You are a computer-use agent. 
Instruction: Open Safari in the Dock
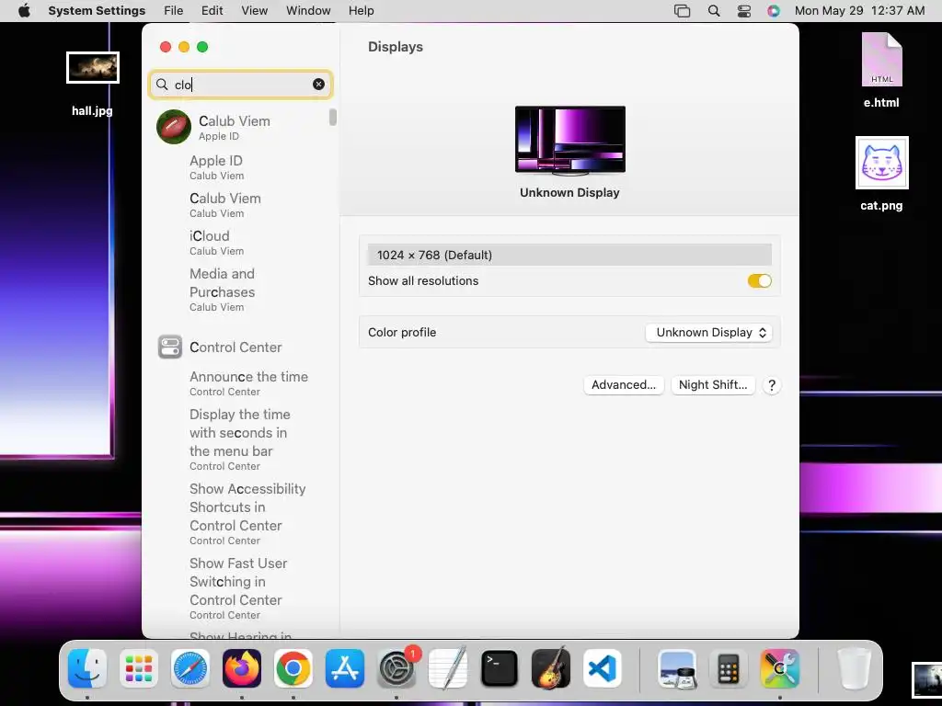tap(190, 668)
